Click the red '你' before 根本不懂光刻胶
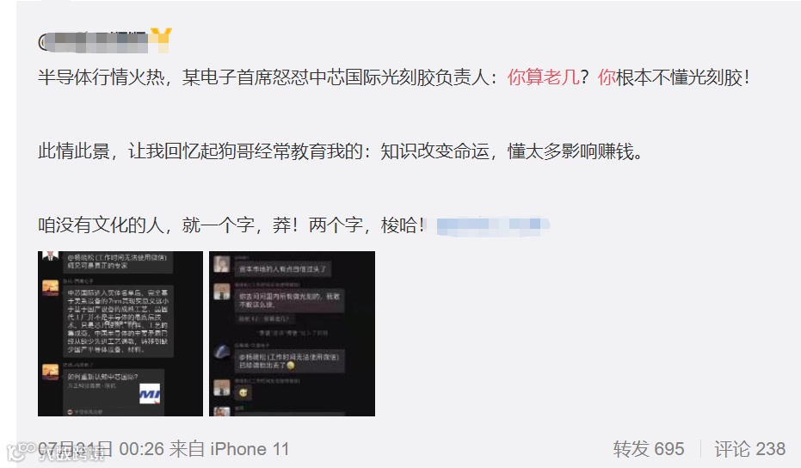Screen dimensions: 801x468 [607, 77]
